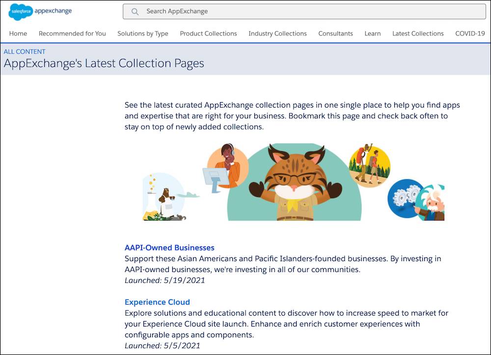491x355 pixels.
Task: Click the Salesforce AppExchange logo
Action: tap(40, 12)
